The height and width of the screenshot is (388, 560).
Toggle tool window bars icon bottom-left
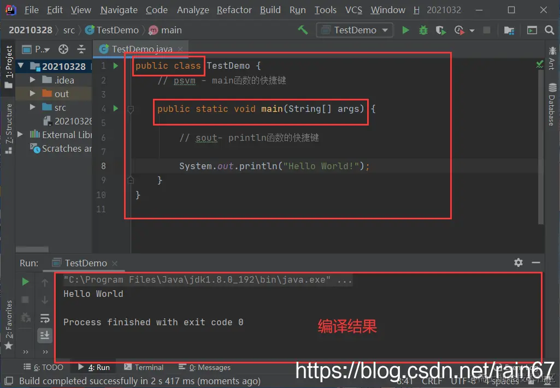[9, 380]
